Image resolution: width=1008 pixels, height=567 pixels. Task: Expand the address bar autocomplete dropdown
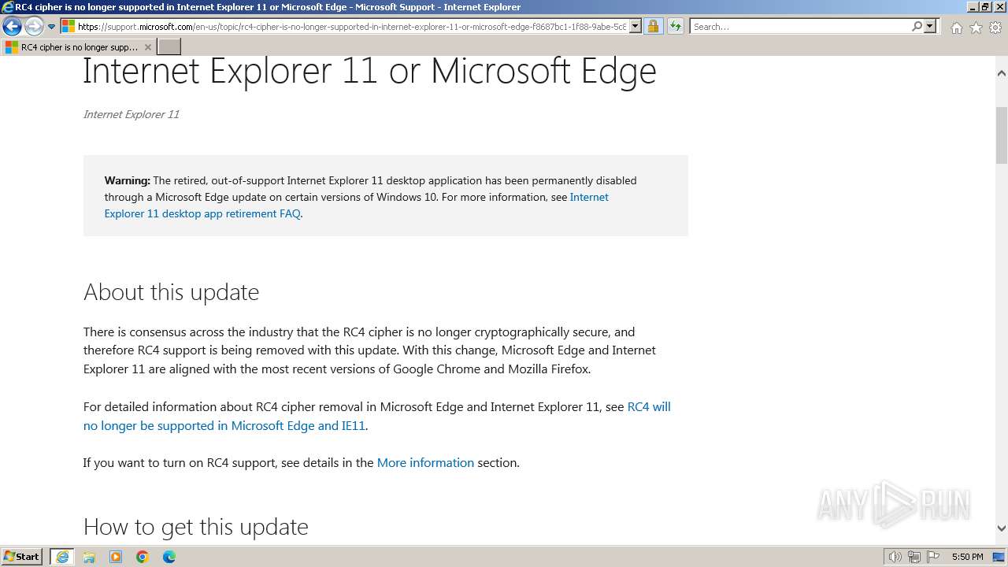pyautogui.click(x=636, y=27)
